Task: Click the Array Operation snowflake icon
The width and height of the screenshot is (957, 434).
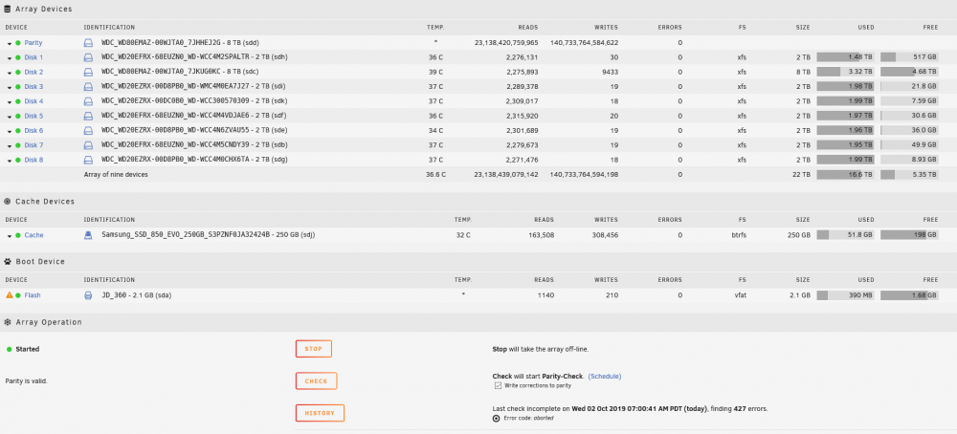Action: click(8, 322)
